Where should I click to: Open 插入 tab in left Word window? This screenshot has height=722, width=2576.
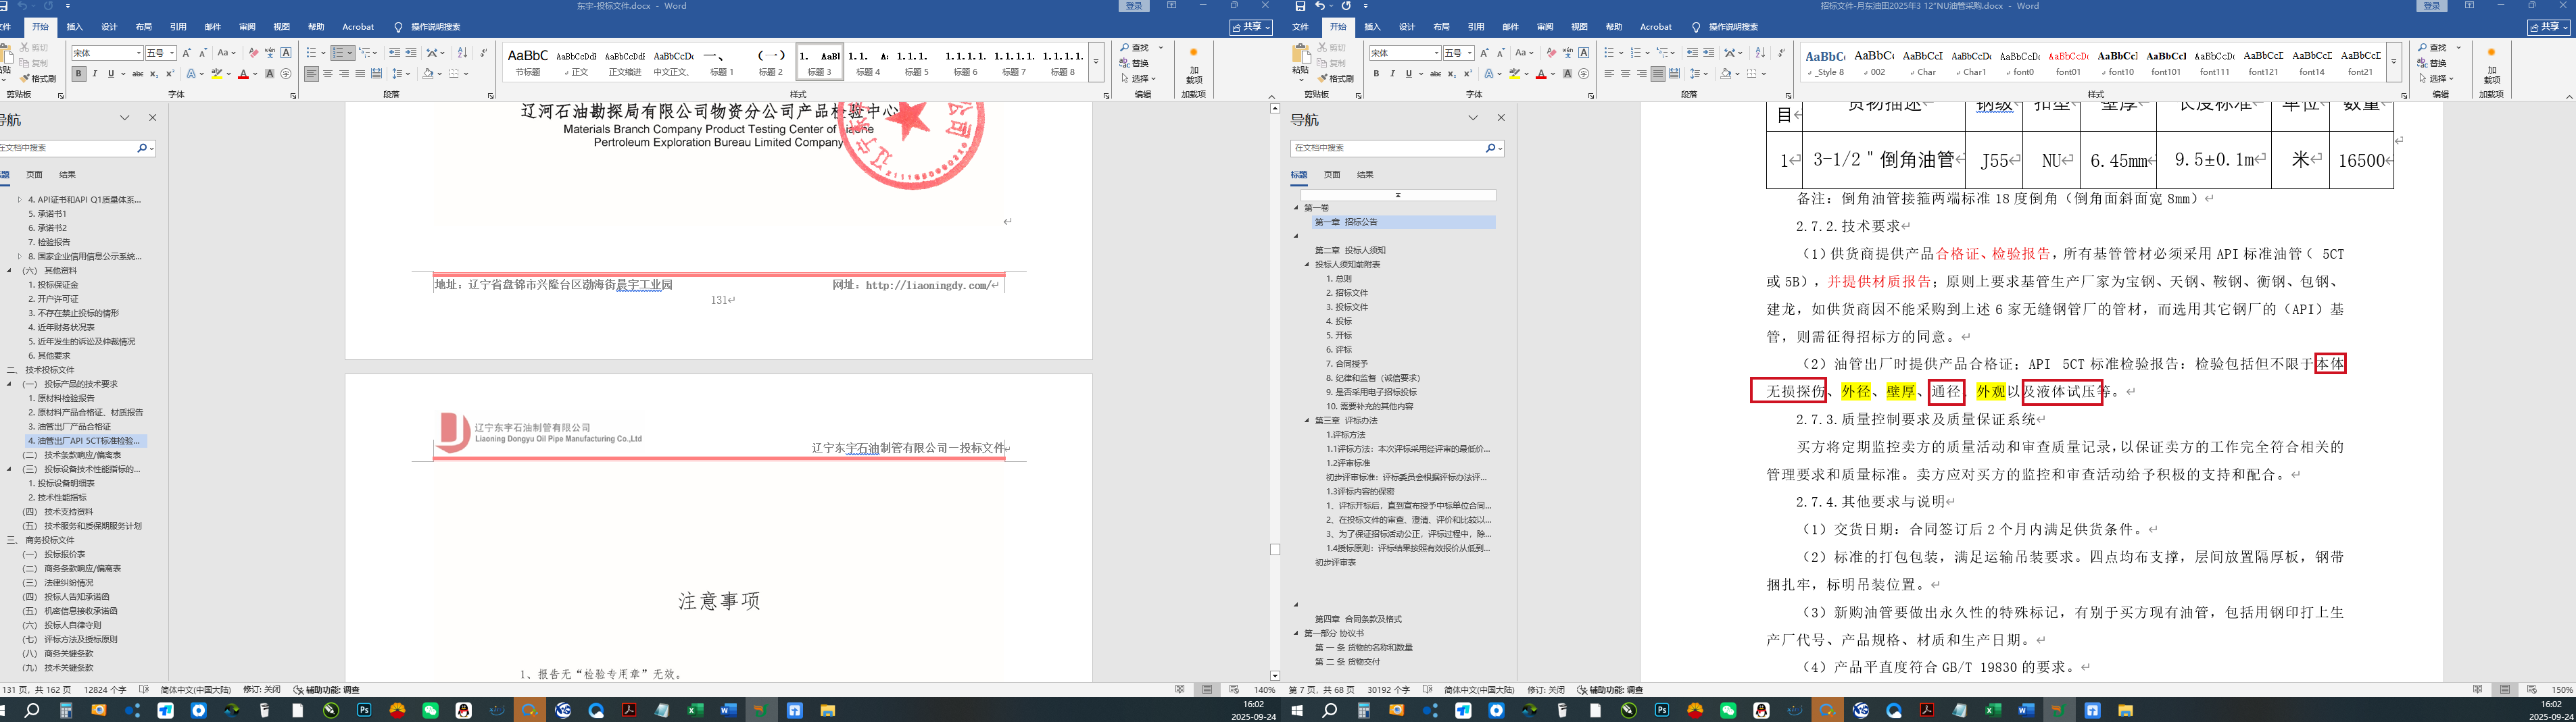point(75,27)
